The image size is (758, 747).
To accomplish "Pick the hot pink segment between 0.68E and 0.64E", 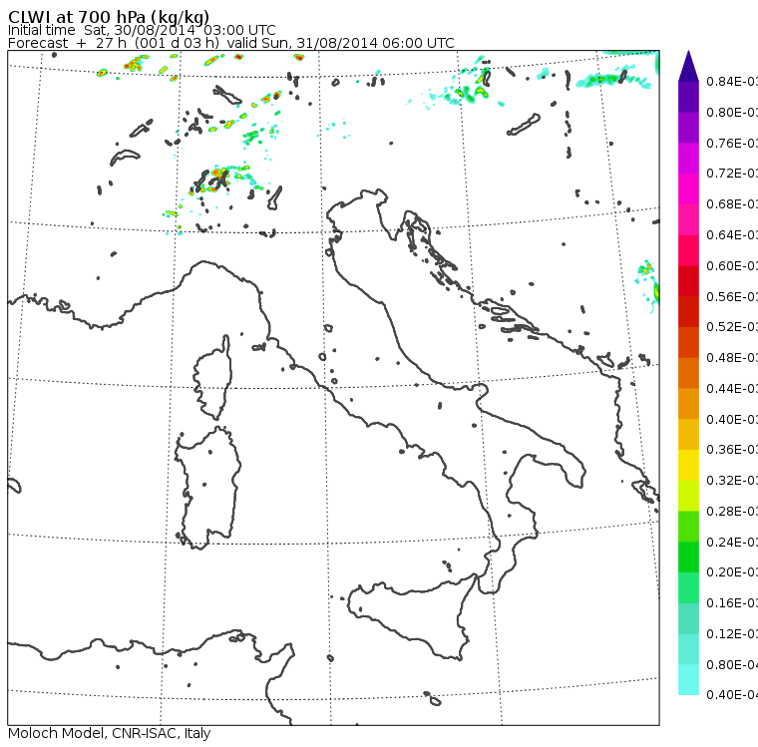I will [688, 219].
